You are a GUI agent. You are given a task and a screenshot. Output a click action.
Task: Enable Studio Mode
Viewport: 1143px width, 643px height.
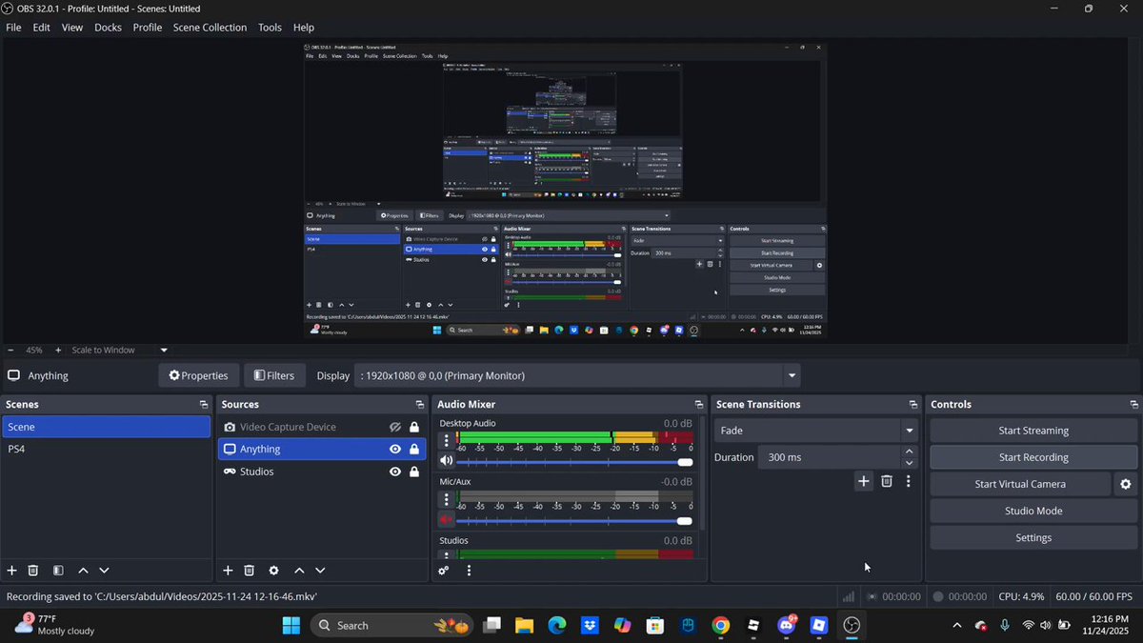(1033, 511)
